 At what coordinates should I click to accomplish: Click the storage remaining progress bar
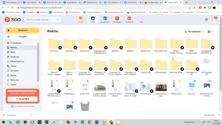pos(23,91)
